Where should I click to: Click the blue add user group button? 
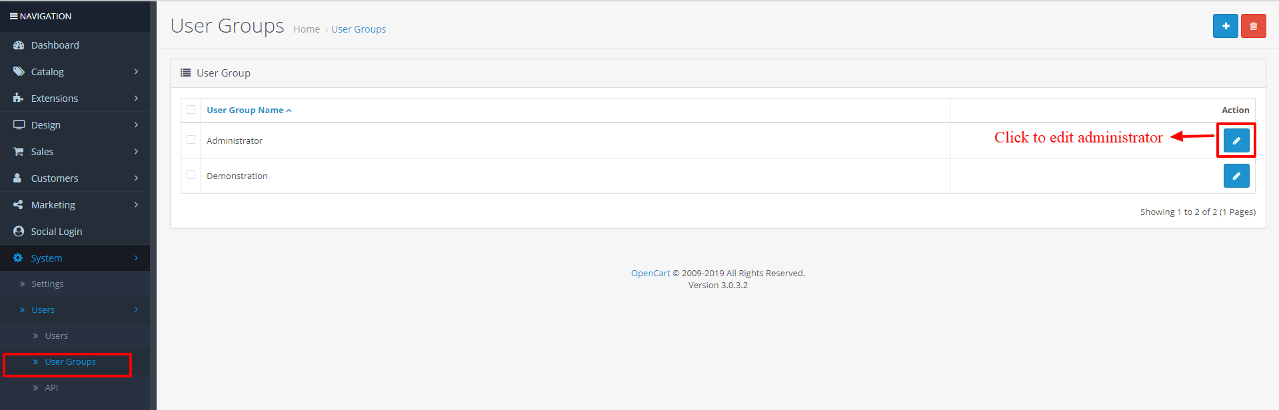(1225, 27)
